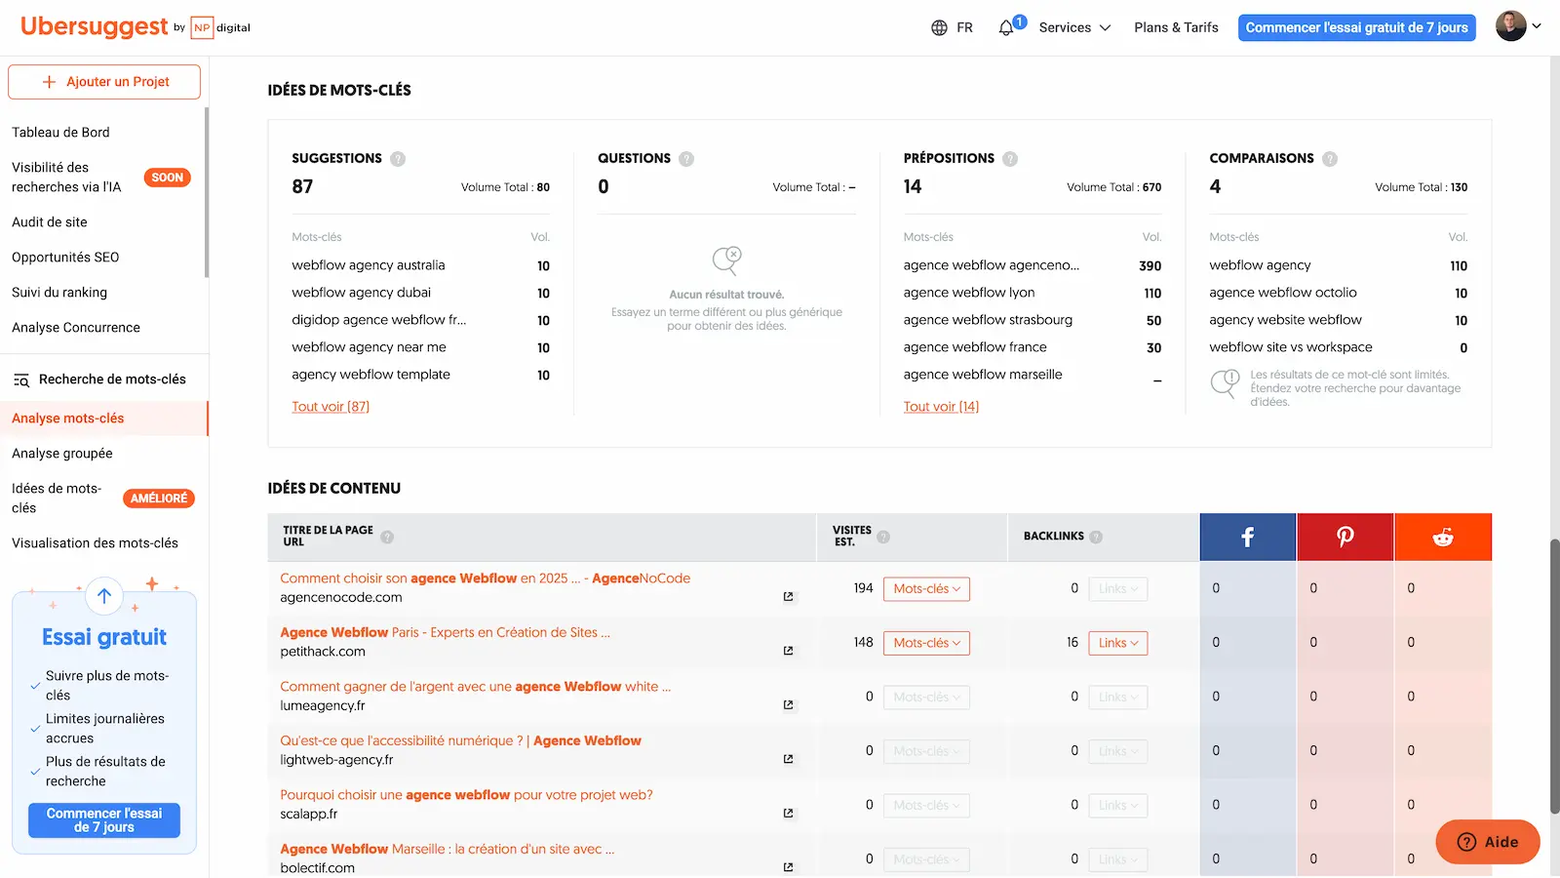Click keyword agence webflow octolio
The width and height of the screenshot is (1560, 878).
tap(1282, 293)
